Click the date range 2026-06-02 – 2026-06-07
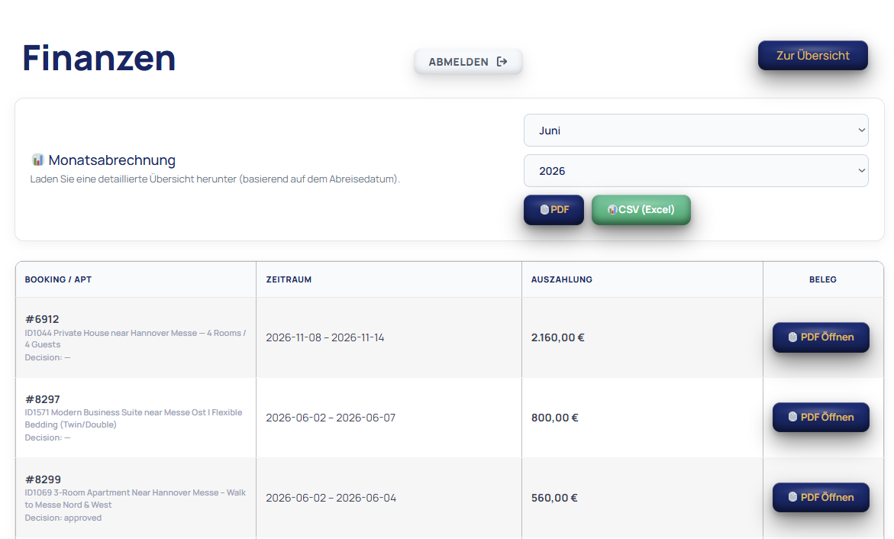 pos(331,418)
